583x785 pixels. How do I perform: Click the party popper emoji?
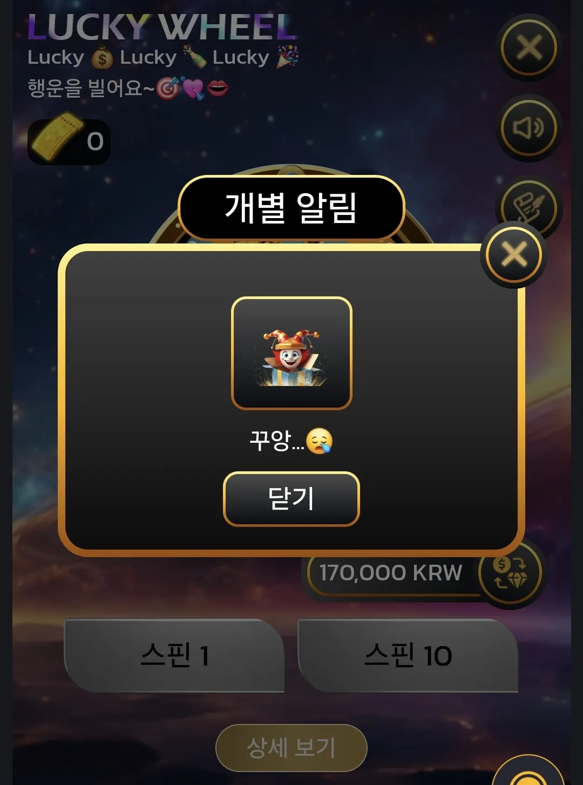pyautogui.click(x=288, y=57)
